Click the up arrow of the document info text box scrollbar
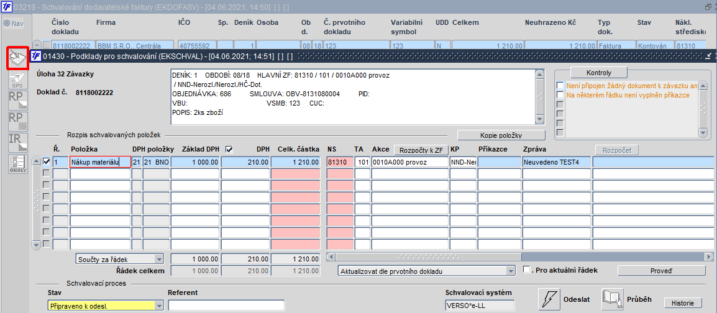Image resolution: width=717 pixels, height=313 pixels. pyautogui.click(x=539, y=75)
